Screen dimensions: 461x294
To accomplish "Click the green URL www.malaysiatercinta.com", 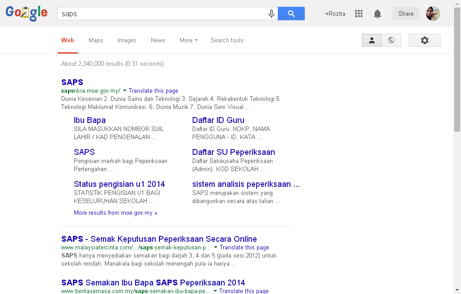I will [x=136, y=248].
